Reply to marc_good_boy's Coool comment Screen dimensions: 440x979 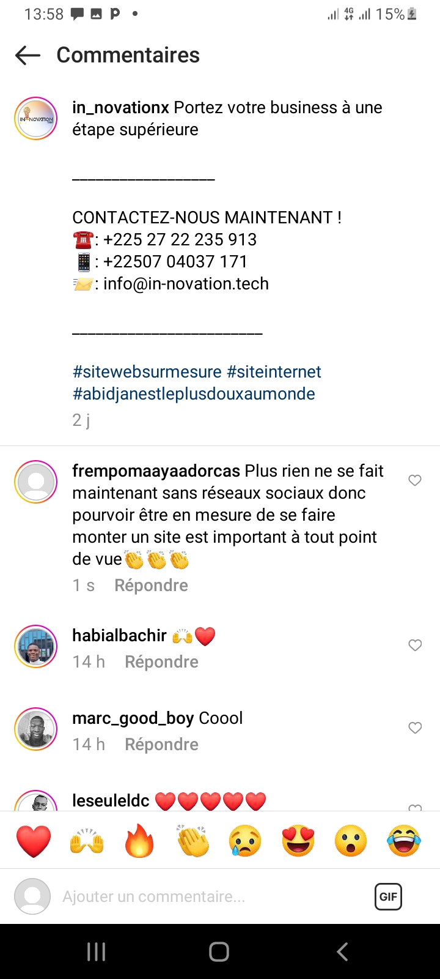[161, 745]
